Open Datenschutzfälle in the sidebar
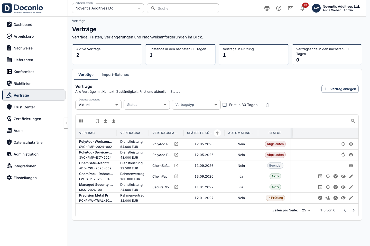Screen dimensions: 370x246 [x=34, y=142]
